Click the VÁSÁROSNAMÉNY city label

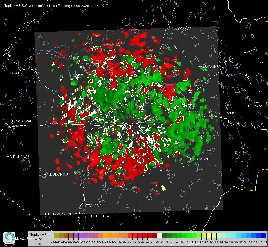click(213, 66)
